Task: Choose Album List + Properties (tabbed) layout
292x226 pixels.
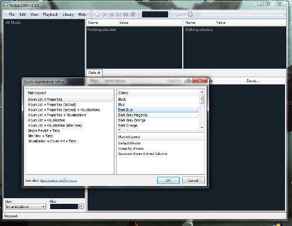Action: [x=52, y=105]
